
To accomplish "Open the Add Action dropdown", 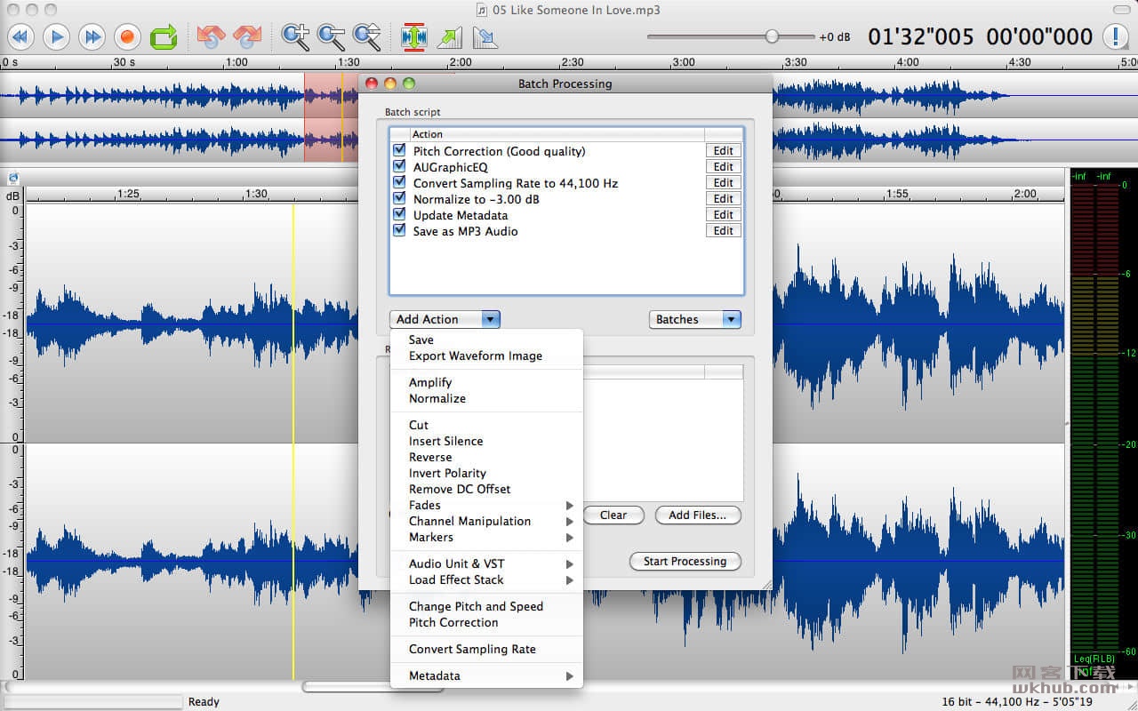I will [445, 319].
